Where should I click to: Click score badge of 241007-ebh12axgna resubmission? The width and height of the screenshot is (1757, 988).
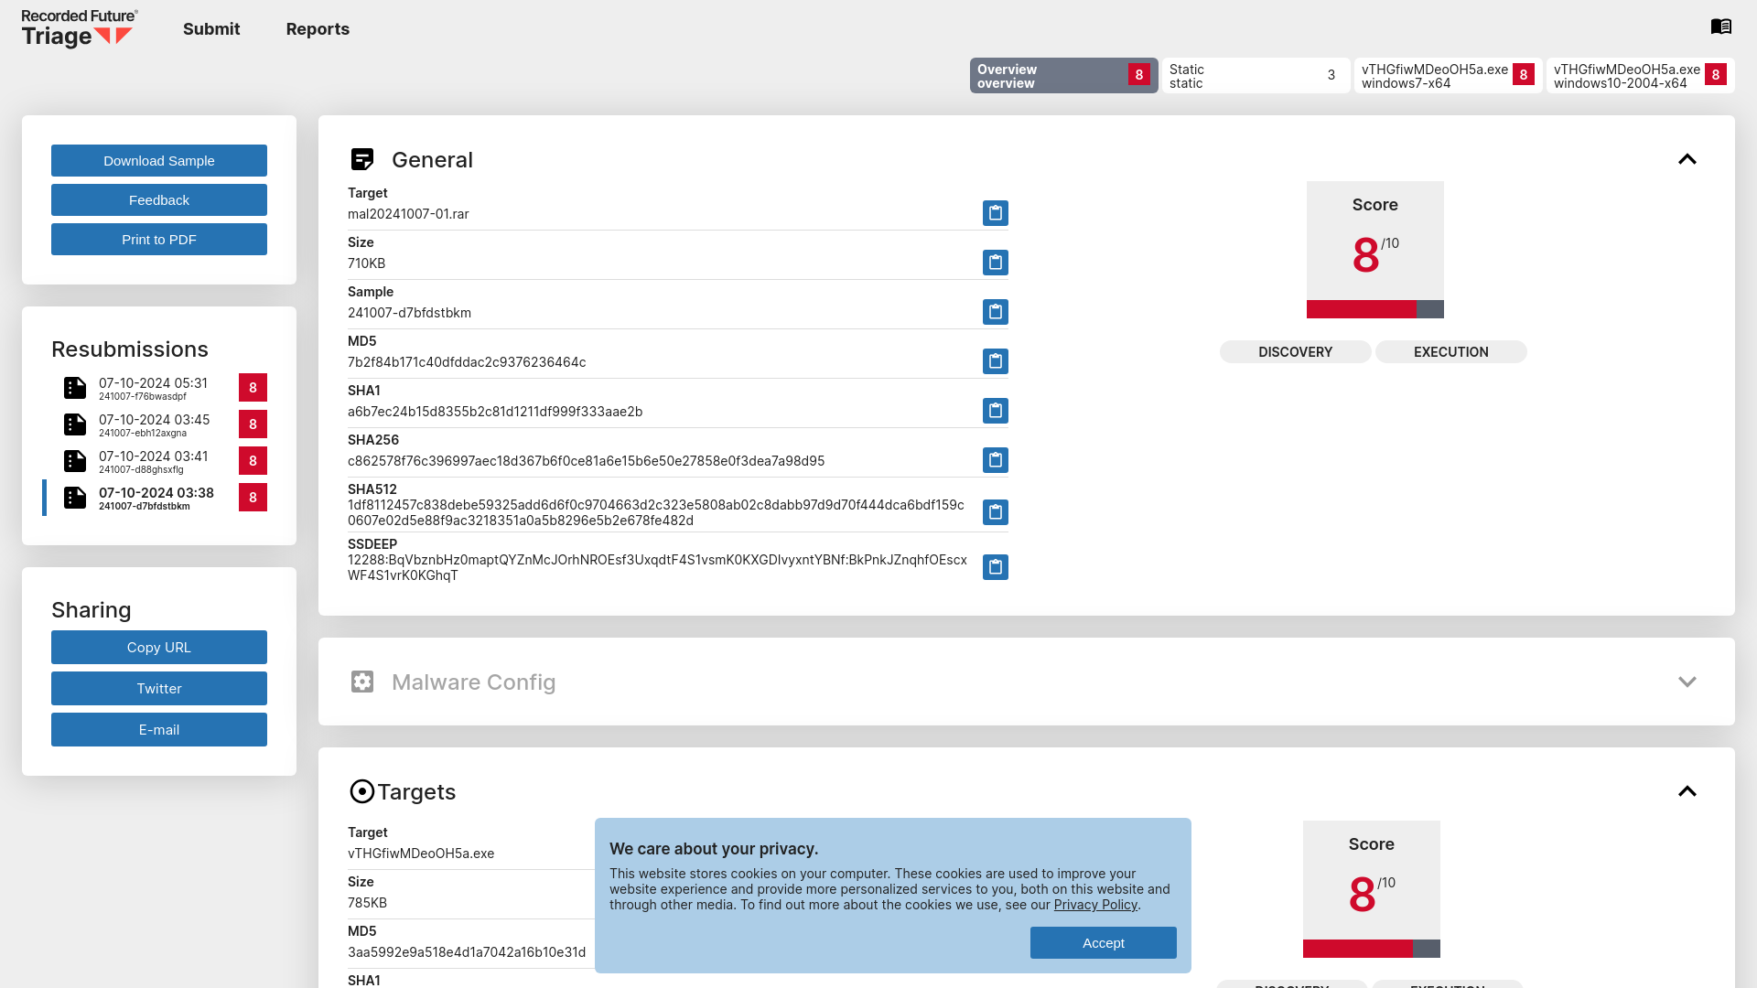pos(253,424)
